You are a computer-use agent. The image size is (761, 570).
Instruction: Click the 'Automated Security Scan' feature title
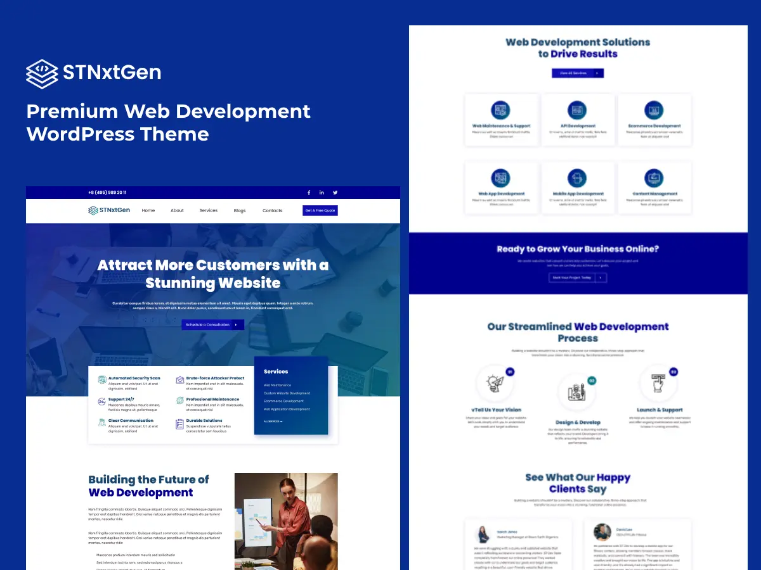(x=134, y=378)
